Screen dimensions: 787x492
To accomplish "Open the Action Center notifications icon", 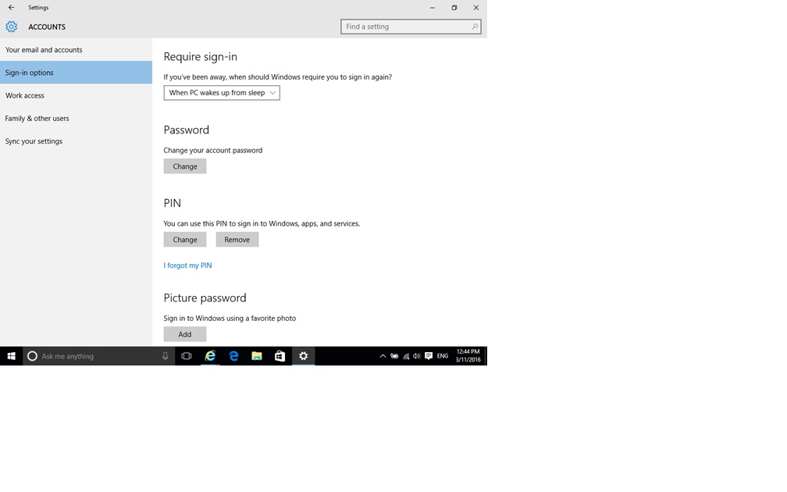I will (x=428, y=356).
